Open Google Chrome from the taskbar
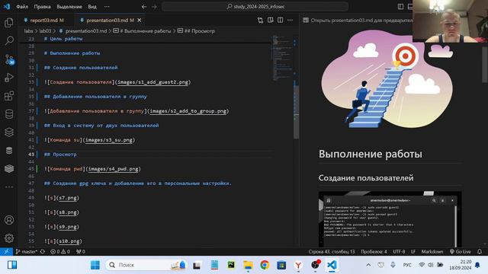Image resolution: width=488 pixels, height=274 pixels. (265, 265)
